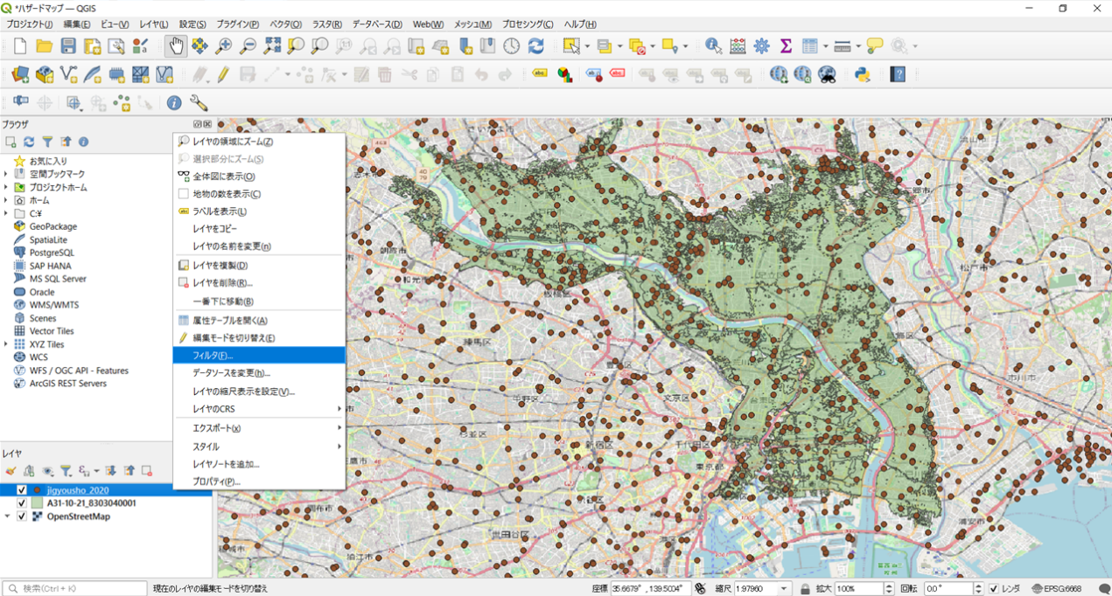Screen dimensions: 1112x596
Task: Click the Zoom Out magnifier tool
Action: 248,46
